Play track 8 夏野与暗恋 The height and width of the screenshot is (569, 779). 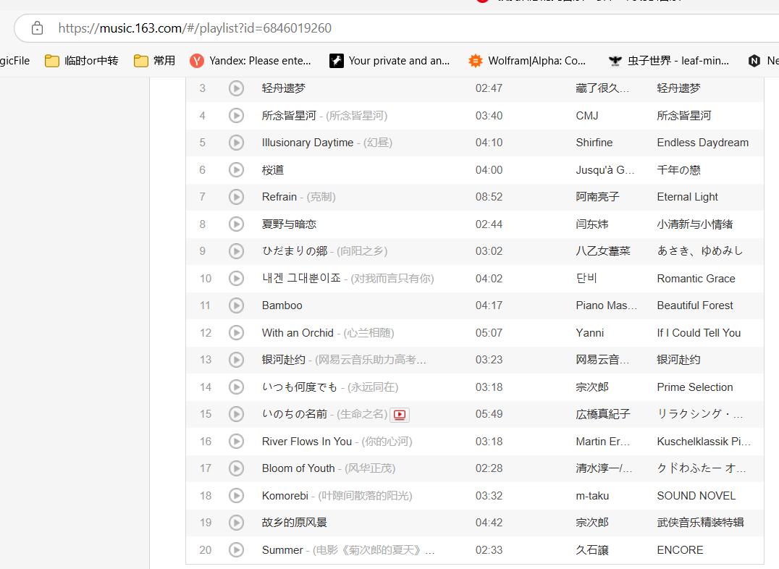click(x=236, y=224)
